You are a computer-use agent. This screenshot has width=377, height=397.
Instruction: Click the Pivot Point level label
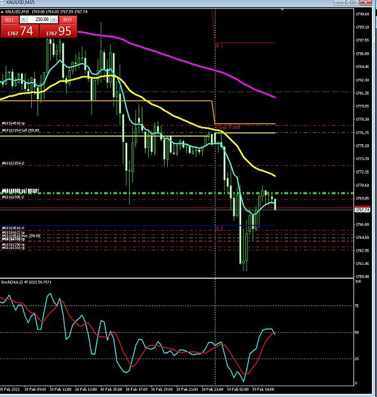[x=228, y=127]
